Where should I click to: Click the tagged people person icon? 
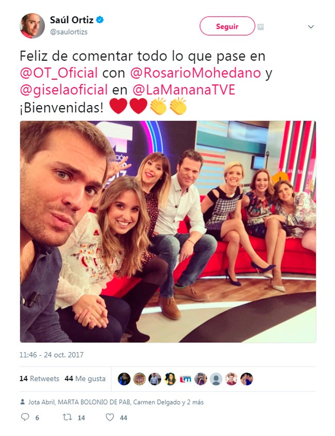(23, 402)
